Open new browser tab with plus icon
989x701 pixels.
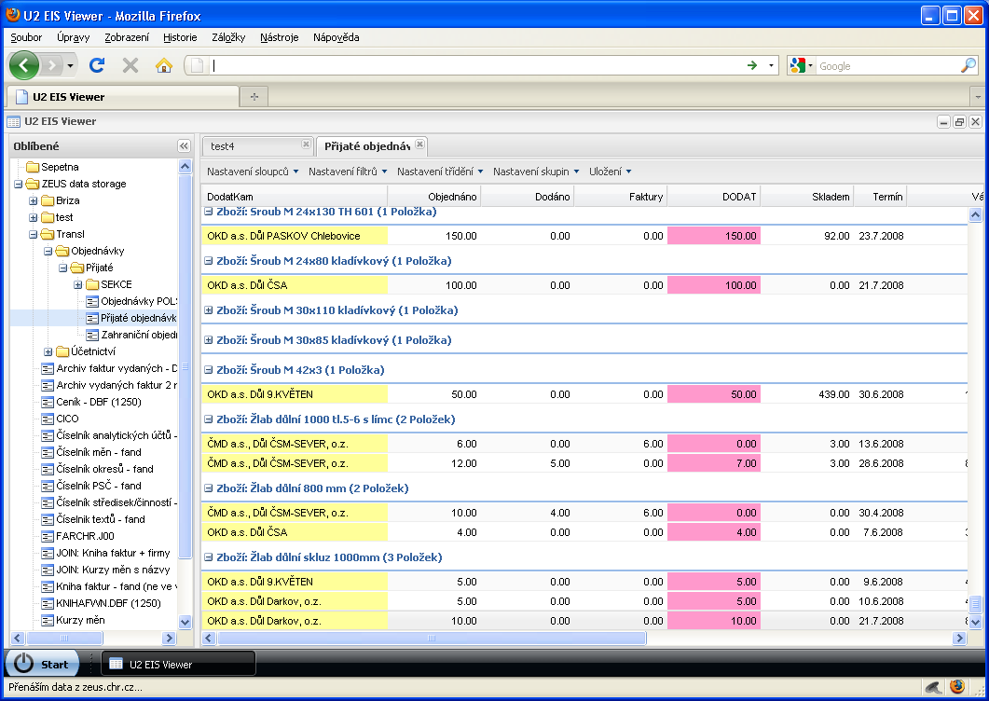click(253, 97)
